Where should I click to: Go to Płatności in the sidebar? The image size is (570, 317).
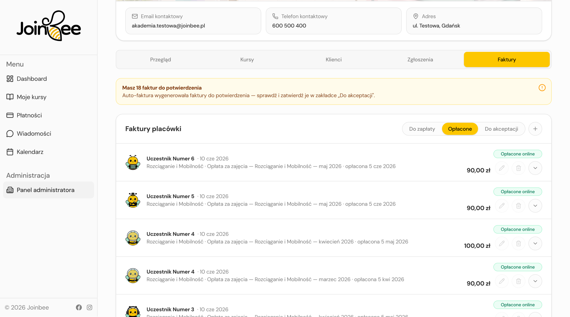(48, 115)
